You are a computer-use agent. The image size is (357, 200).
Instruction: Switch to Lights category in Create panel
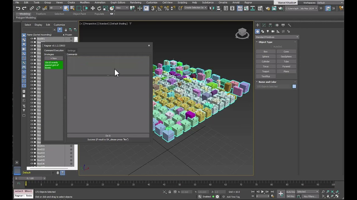coord(268,31)
